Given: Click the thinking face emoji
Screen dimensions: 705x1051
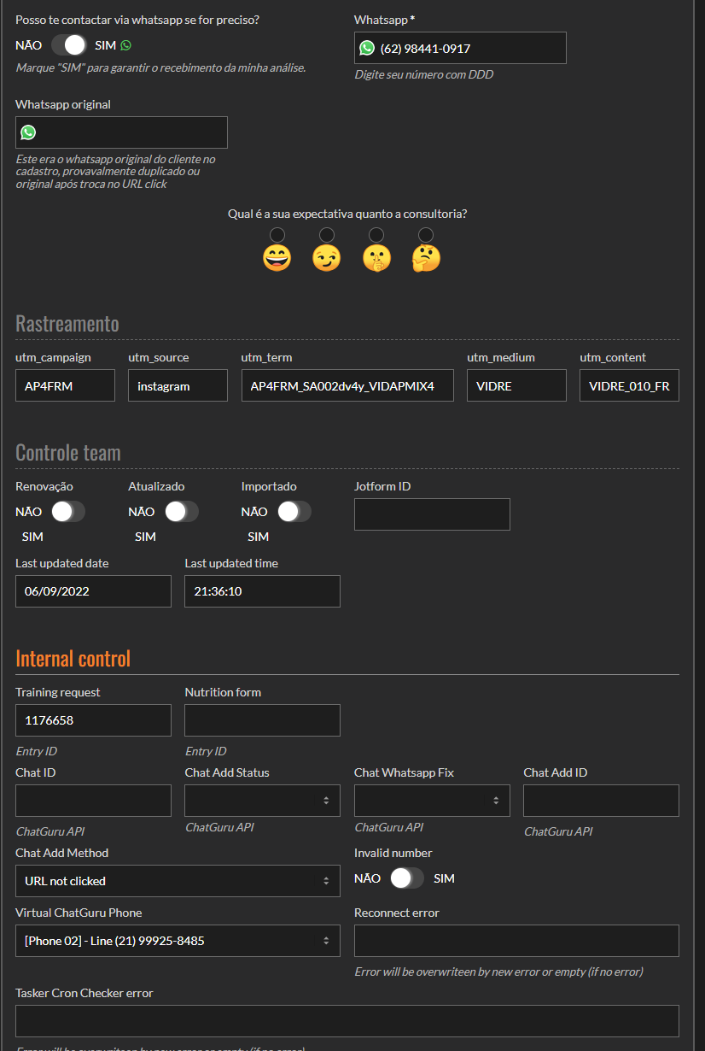Looking at the screenshot, I should (x=426, y=257).
